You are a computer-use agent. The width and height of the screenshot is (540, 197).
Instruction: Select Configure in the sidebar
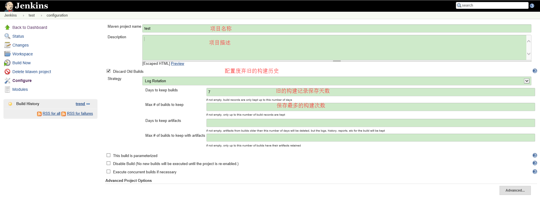tap(22, 81)
